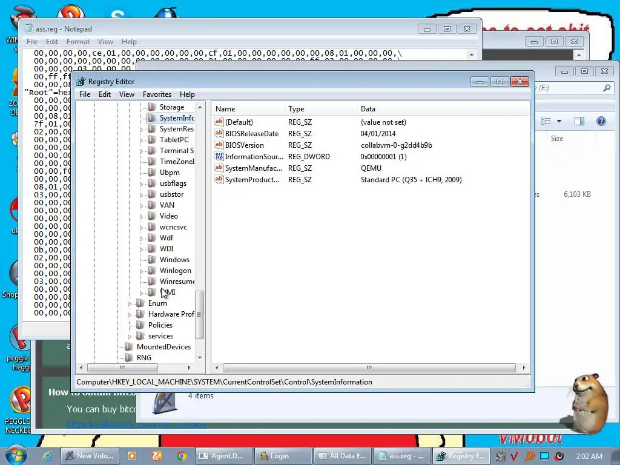The height and width of the screenshot is (465, 620).
Task: Sort values by the Type column header
Action: 320,109
